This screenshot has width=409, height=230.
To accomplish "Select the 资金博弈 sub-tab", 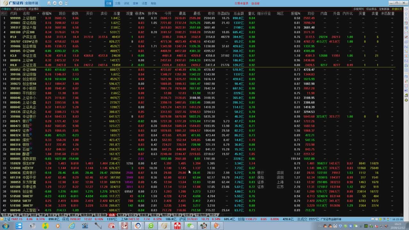I will click(x=33, y=9).
